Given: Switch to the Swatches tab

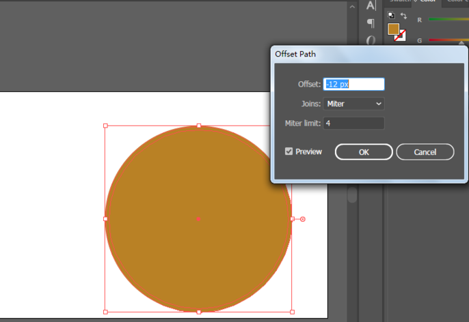Looking at the screenshot, I should (x=397, y=2).
